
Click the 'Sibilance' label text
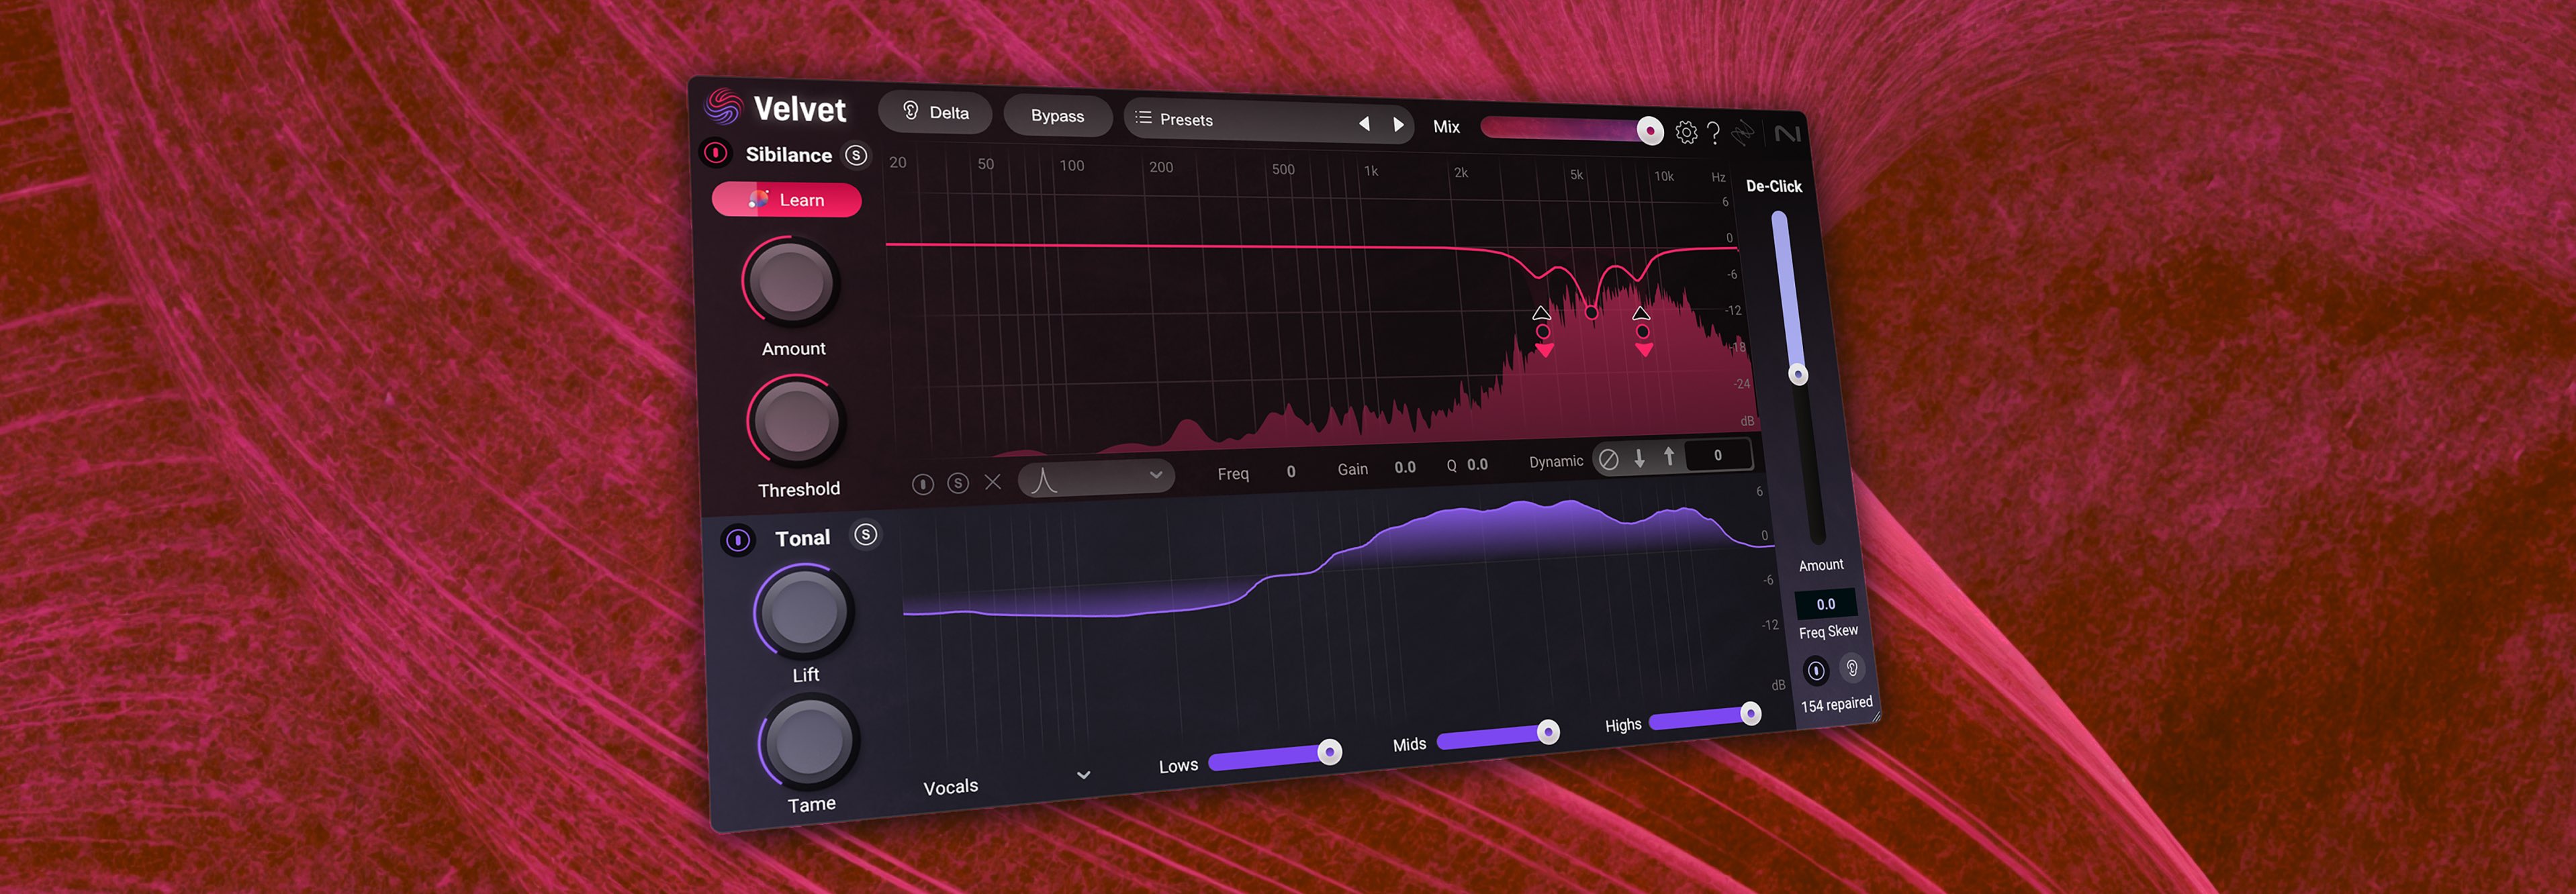(x=788, y=154)
